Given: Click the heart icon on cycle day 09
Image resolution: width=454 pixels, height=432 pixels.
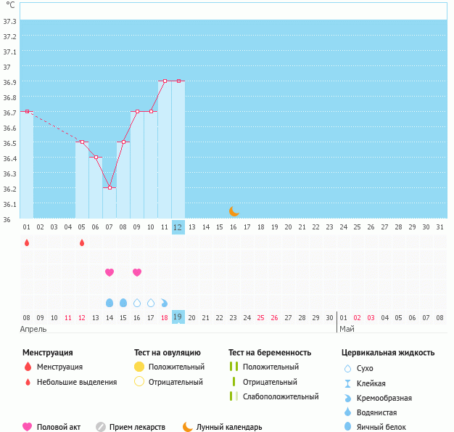Looking at the screenshot, I should 137,272.
